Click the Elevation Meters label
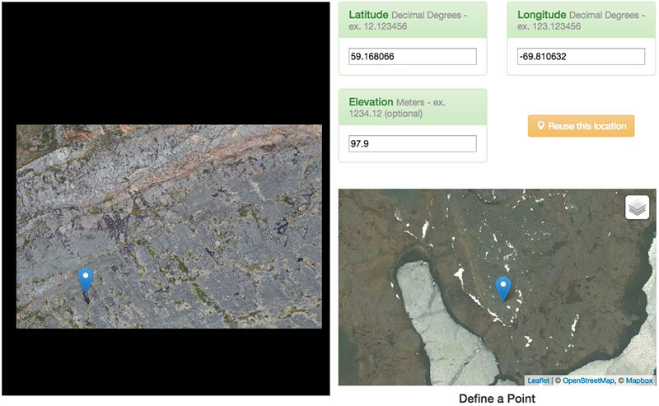The width and height of the screenshot is (659, 406). coord(397,108)
